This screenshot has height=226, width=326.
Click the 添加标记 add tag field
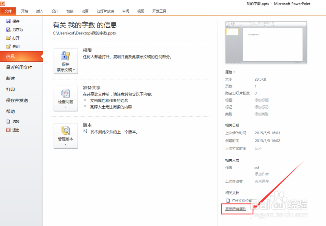coord(261,107)
